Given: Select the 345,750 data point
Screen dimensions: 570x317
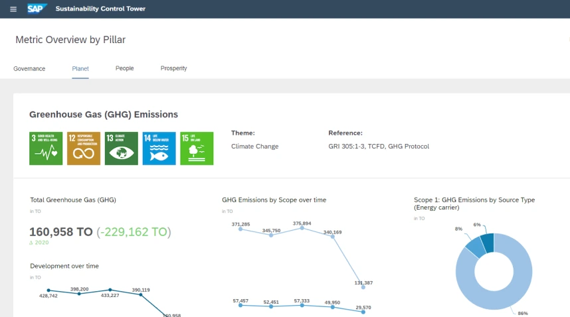Looking at the screenshot, I should (271, 235).
